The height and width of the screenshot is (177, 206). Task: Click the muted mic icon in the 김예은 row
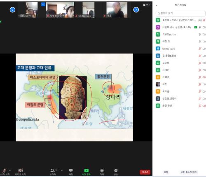200,70
